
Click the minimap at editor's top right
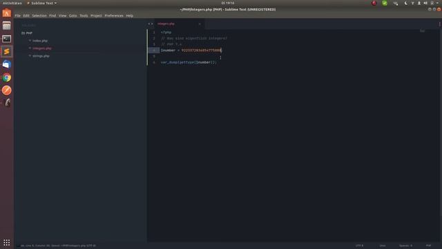[x=422, y=30]
